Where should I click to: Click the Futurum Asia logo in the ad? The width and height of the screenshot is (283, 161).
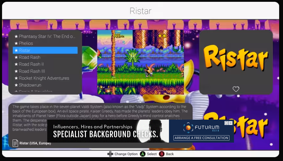[201, 128]
